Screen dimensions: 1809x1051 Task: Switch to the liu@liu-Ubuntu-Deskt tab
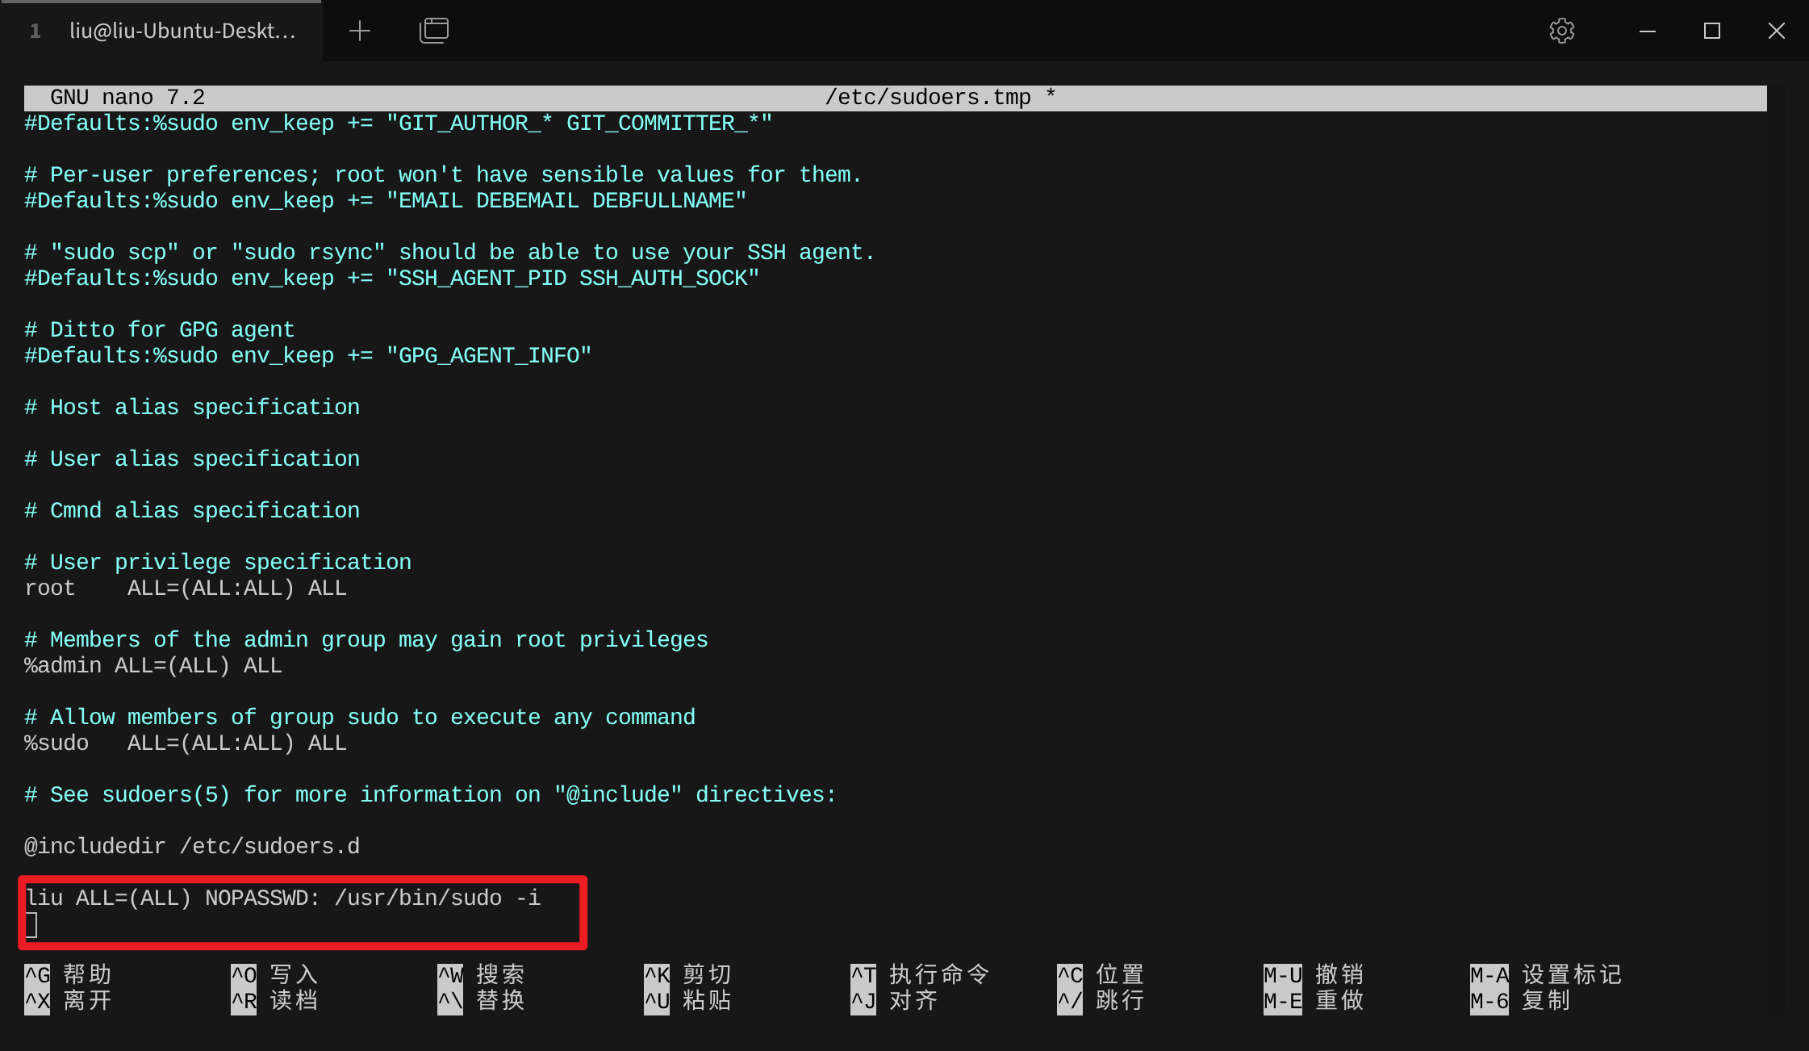click(x=182, y=31)
